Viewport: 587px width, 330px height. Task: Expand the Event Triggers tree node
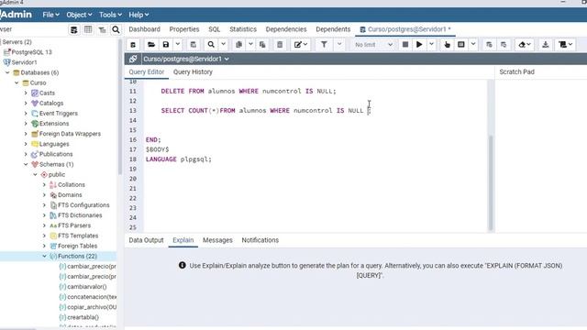26,114
